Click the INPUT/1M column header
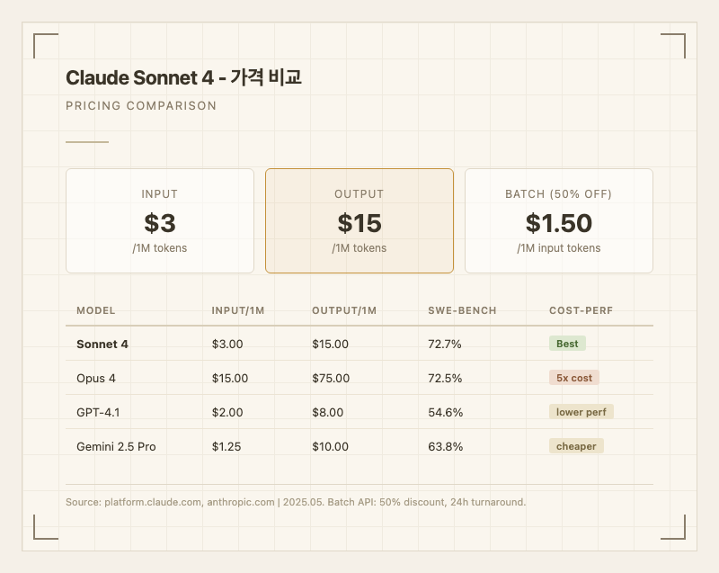719x573 pixels. coord(238,310)
